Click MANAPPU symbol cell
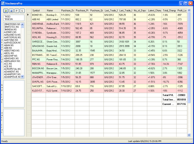Screen dimensions: 194x144 tap(38, 73)
